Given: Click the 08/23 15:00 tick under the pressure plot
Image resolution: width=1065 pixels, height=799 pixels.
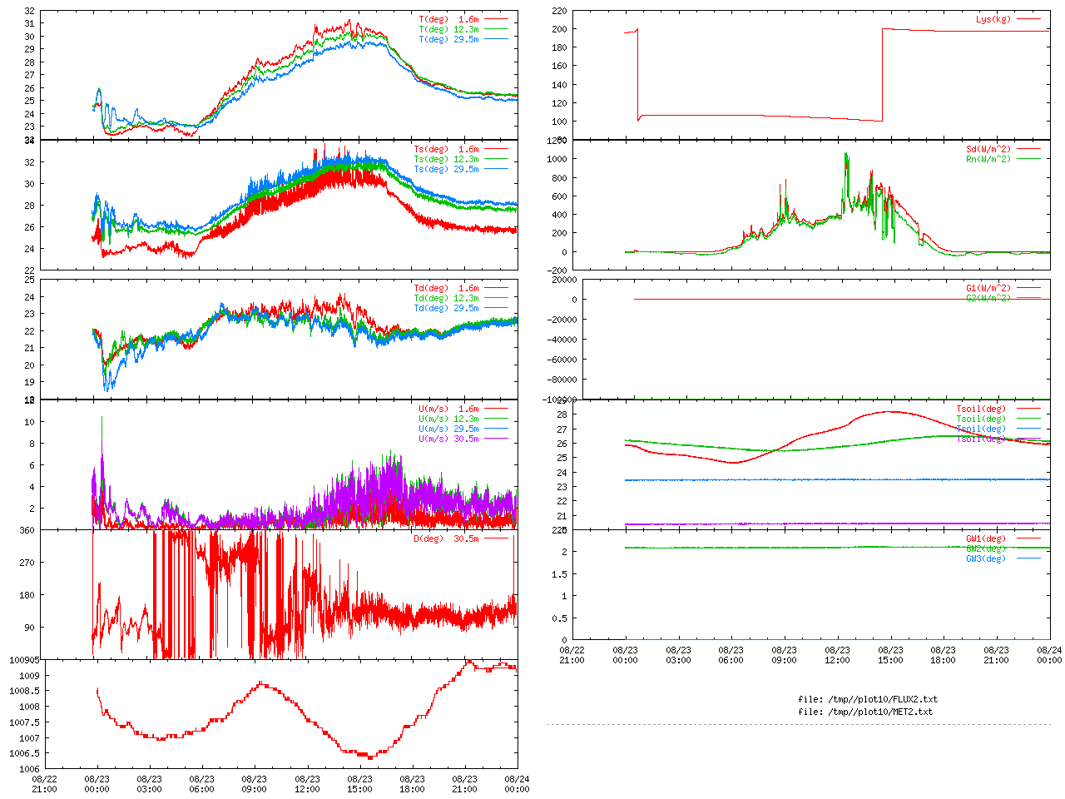Looking at the screenshot, I should tap(360, 785).
